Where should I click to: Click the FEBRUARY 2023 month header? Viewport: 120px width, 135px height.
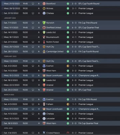[x=10, y=56]
